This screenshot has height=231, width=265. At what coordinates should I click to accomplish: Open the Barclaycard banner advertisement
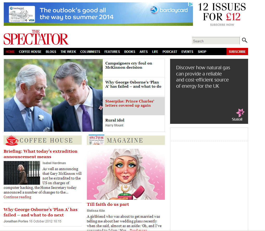(98, 14)
